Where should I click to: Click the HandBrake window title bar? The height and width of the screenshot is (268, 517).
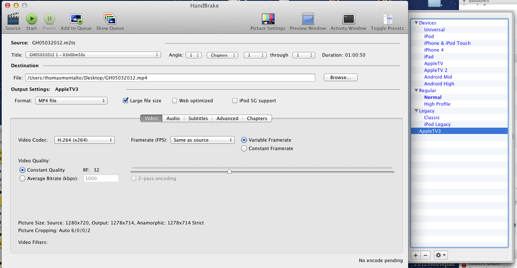[x=204, y=5]
